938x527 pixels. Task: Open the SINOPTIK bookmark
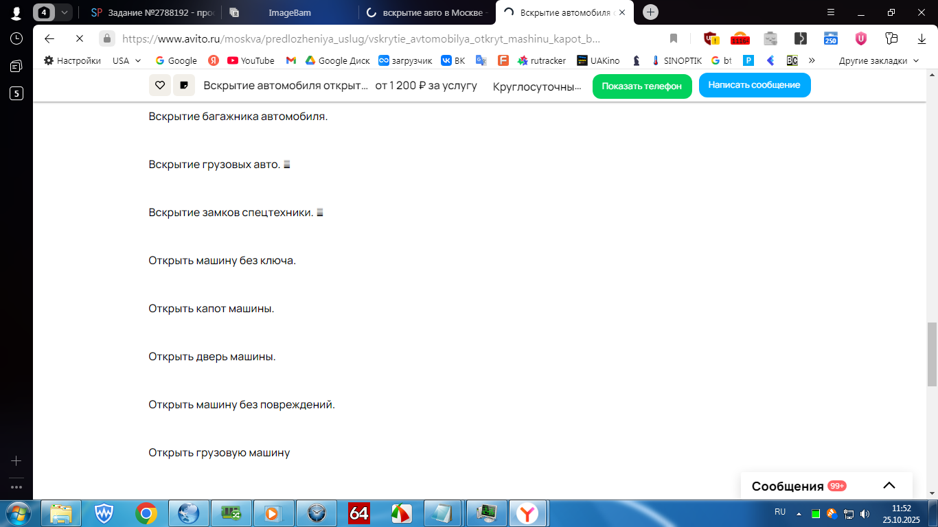point(676,60)
